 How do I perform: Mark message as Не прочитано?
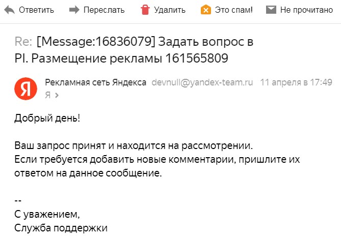pos(306,10)
